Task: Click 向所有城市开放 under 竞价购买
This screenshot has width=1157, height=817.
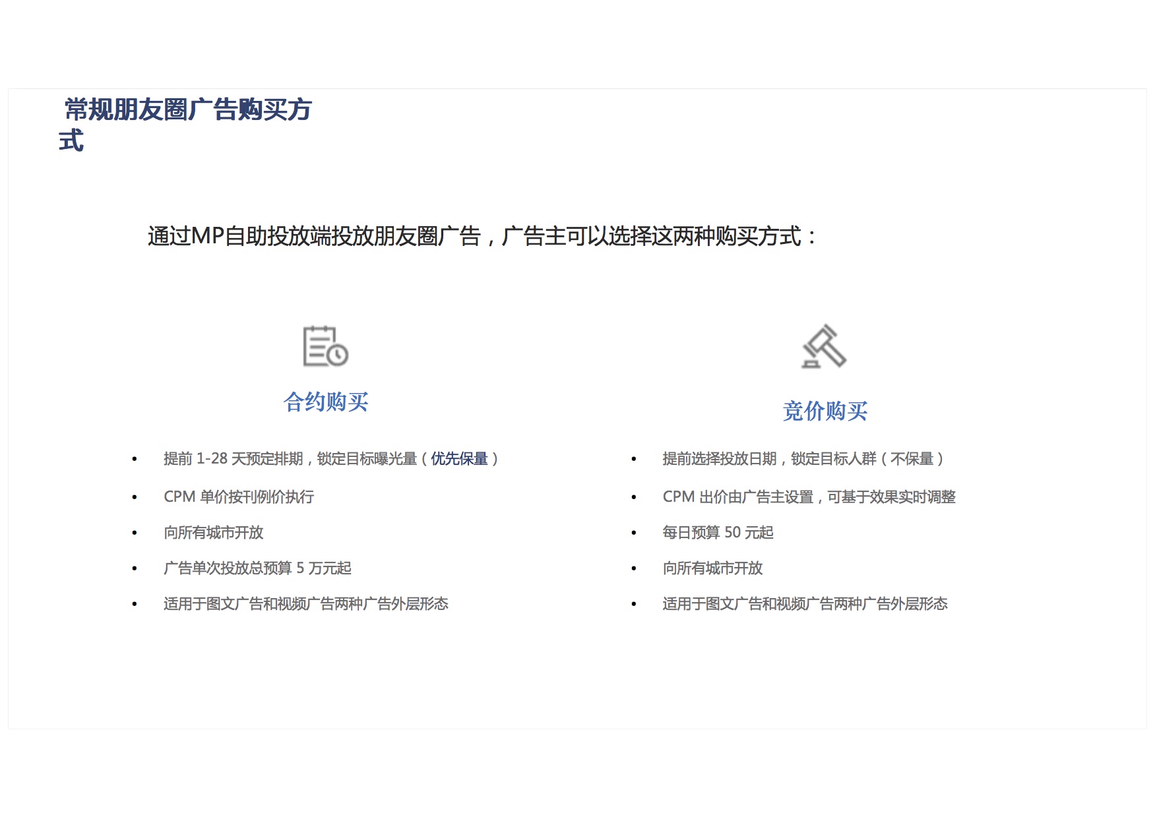Action: pos(712,568)
